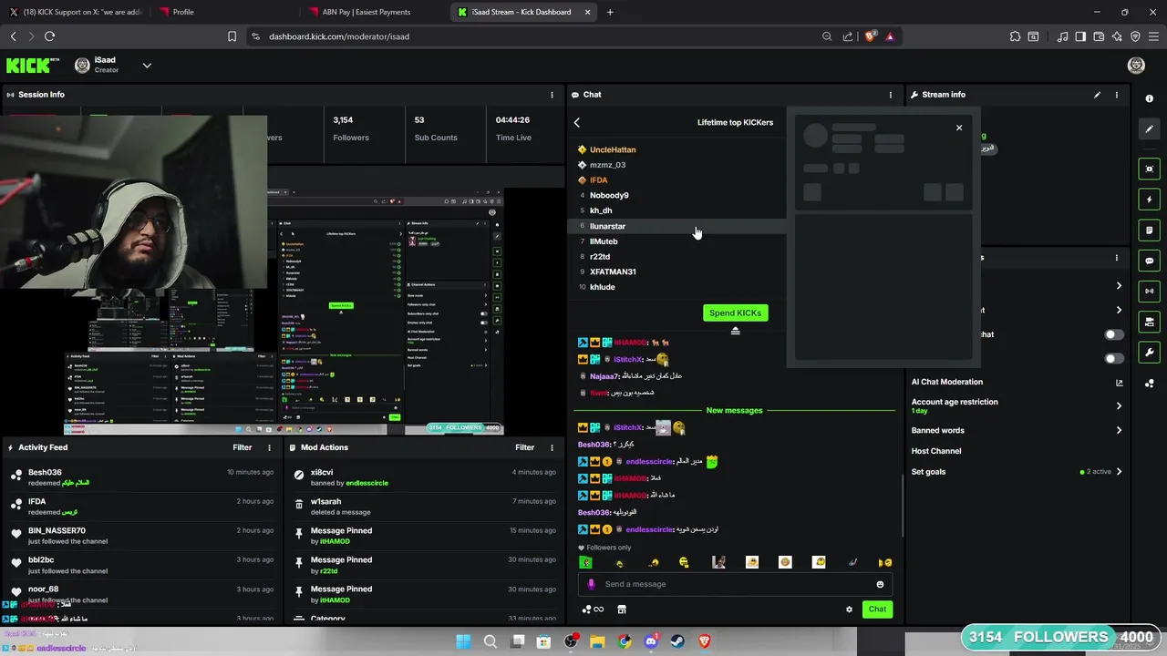1167x656 pixels.
Task: Expand Set goals with 2 active
Action: pos(1017,472)
